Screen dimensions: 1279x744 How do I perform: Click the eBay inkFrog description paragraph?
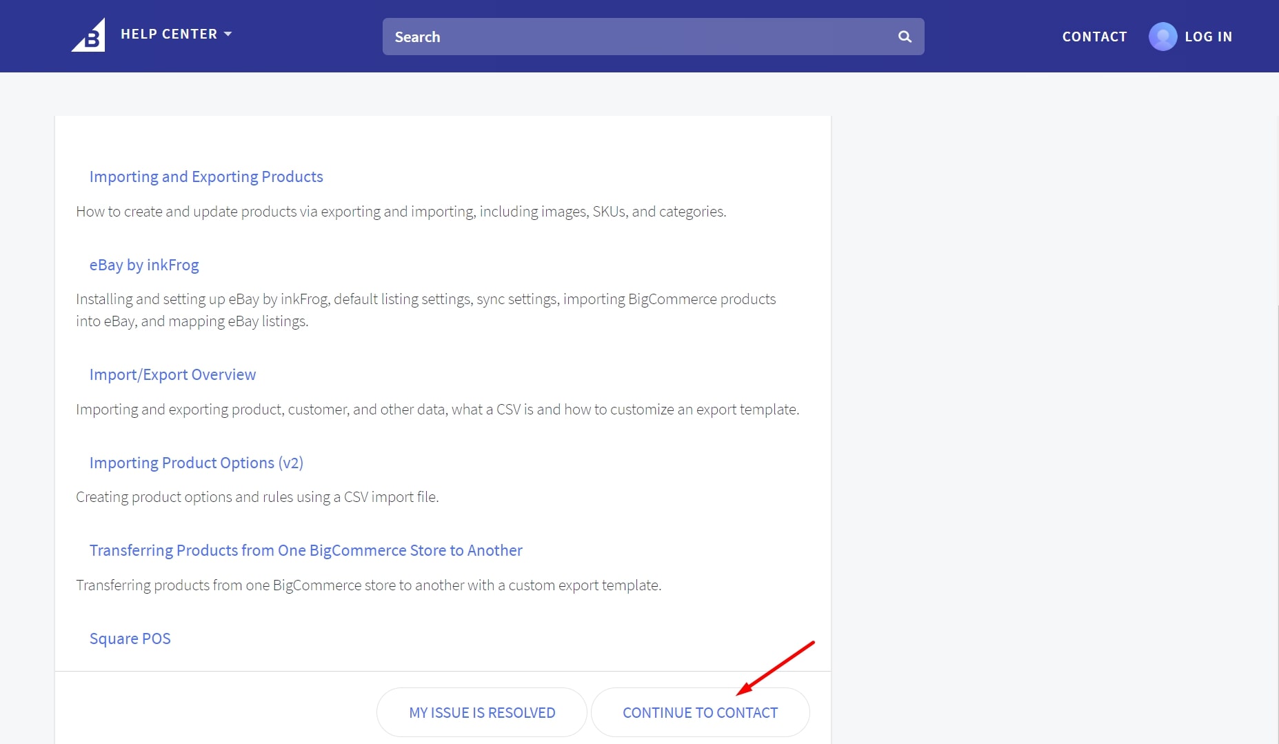425,310
